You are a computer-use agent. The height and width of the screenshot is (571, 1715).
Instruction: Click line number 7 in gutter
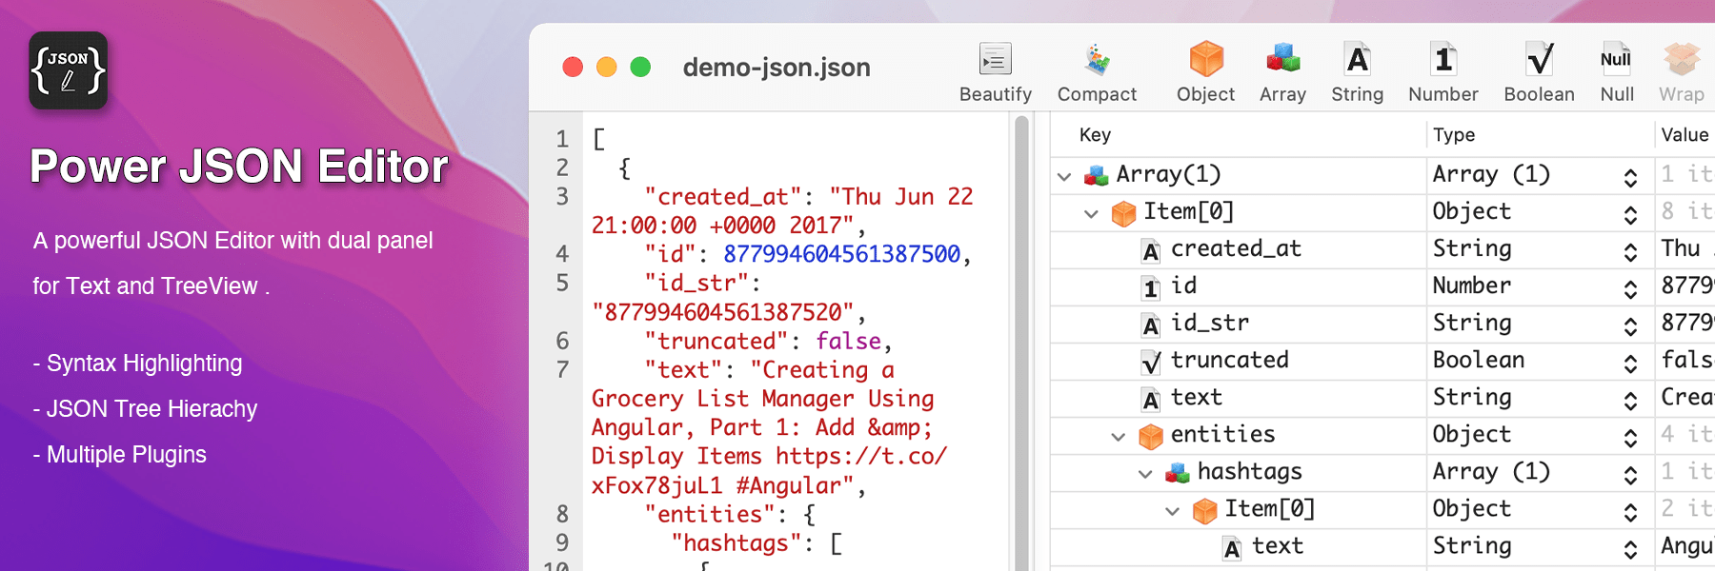point(562,369)
